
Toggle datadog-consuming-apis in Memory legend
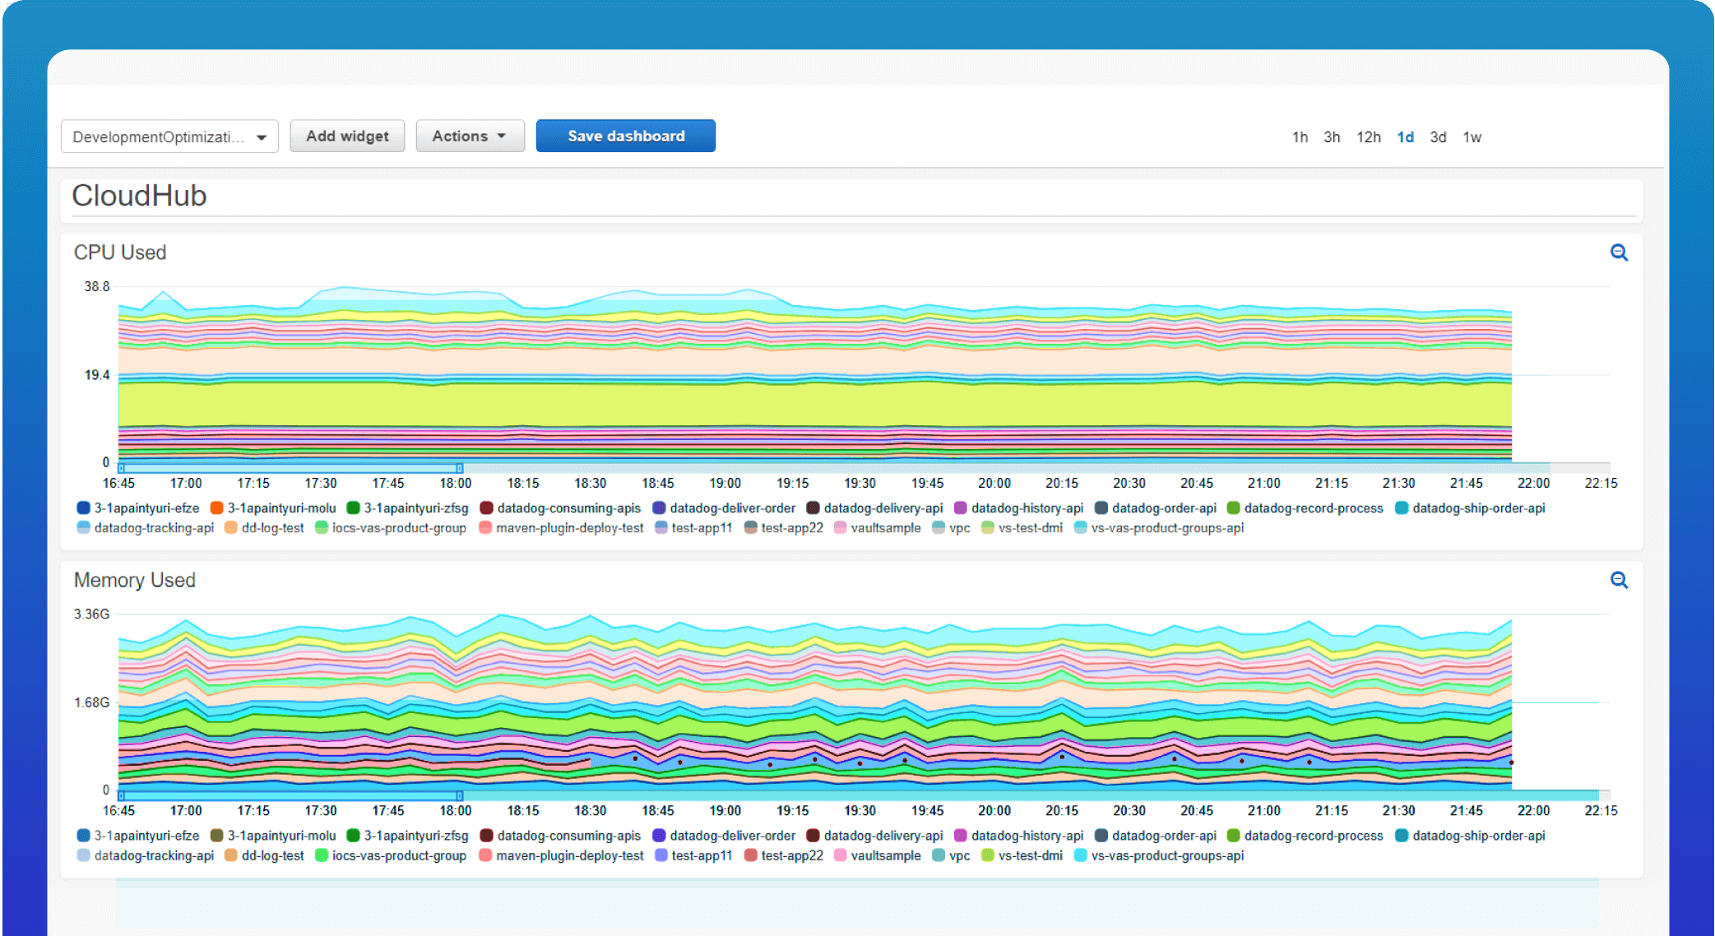[560, 836]
